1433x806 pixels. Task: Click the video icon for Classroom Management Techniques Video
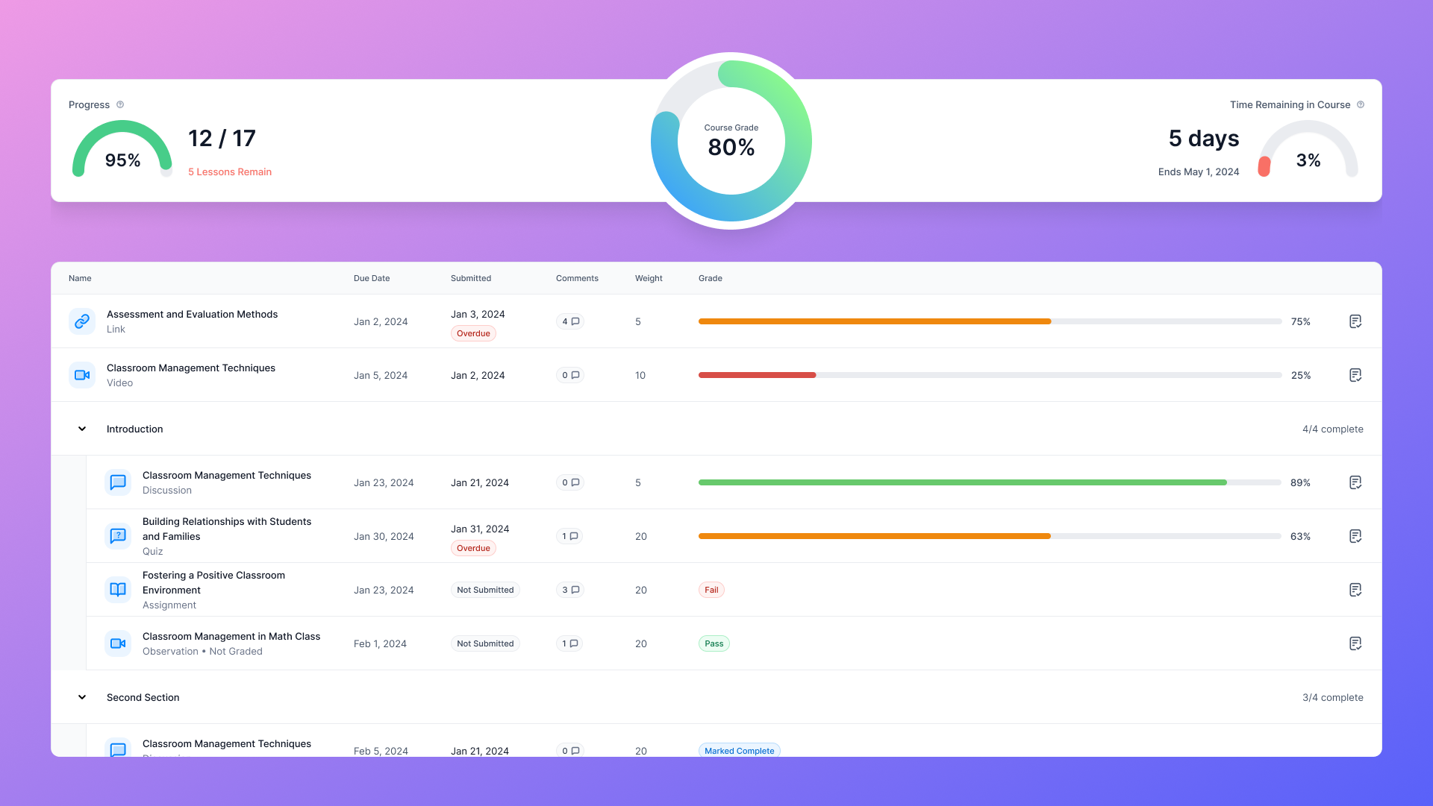(82, 375)
